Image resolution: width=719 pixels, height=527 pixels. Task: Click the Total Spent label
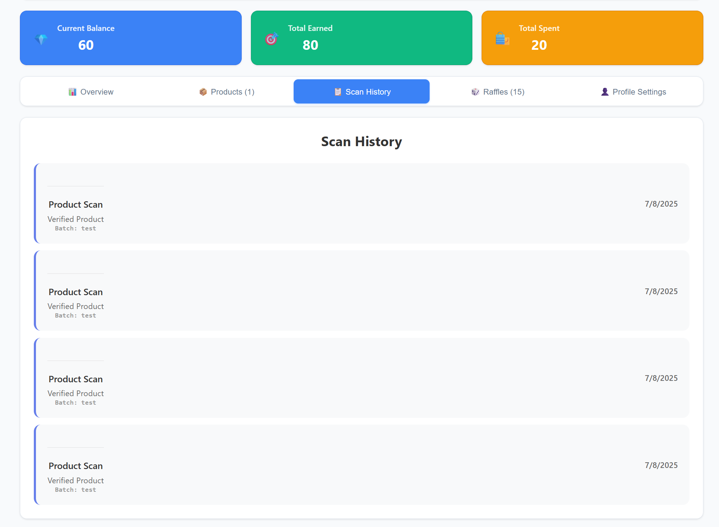[x=539, y=28]
